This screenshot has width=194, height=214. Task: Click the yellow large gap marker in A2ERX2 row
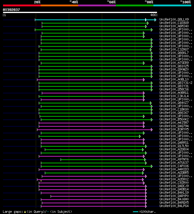coord(41,181)
